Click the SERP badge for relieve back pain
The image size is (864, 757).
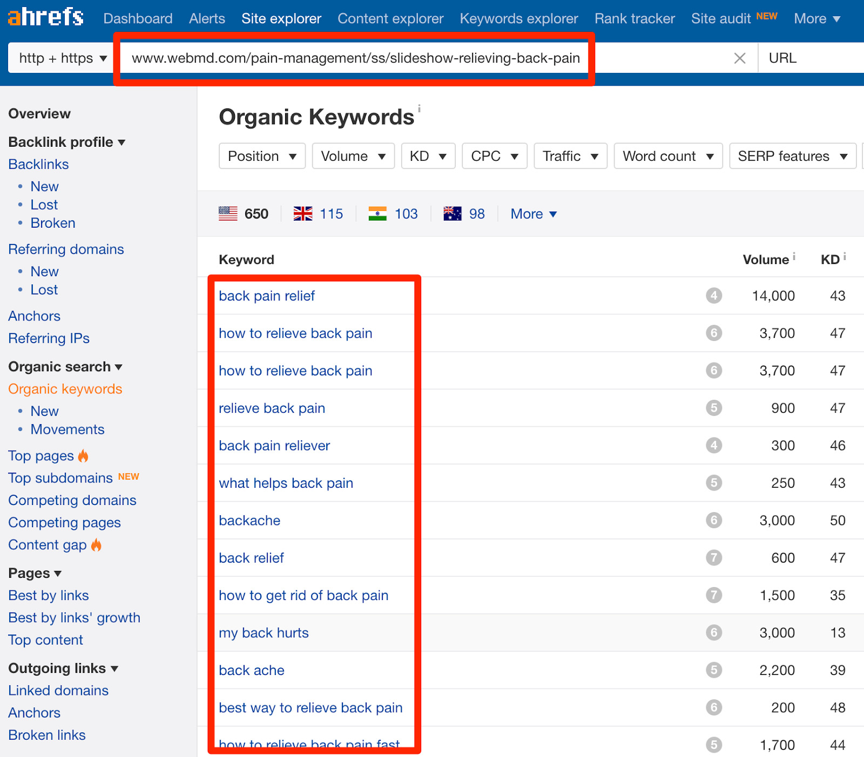coord(714,408)
